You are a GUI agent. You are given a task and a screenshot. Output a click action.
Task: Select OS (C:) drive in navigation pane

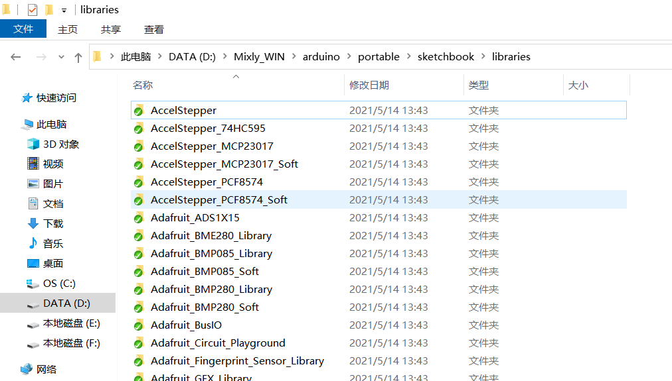pos(60,284)
